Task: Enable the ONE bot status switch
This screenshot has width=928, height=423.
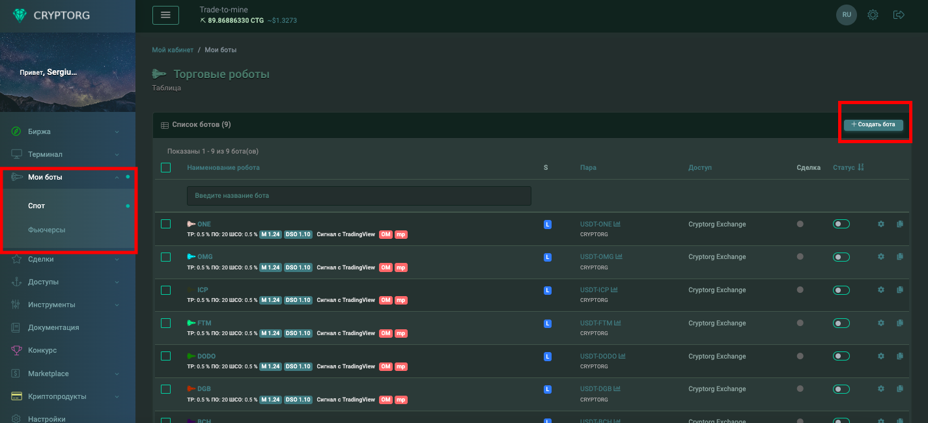Action: (841, 224)
